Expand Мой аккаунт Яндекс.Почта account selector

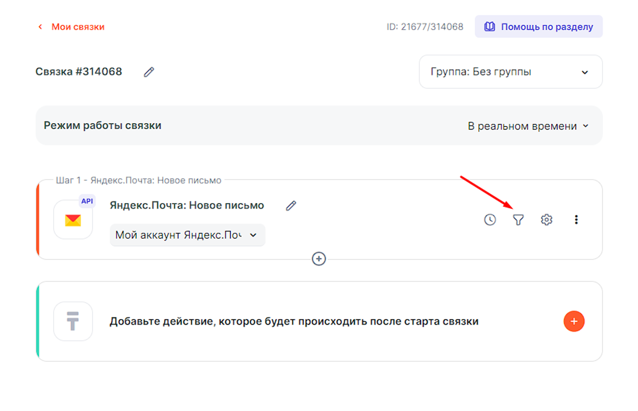click(x=187, y=235)
